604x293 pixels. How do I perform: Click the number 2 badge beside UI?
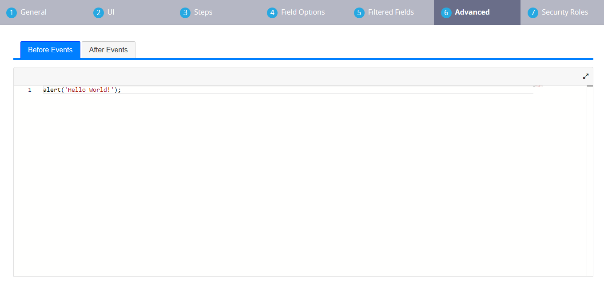(99, 13)
